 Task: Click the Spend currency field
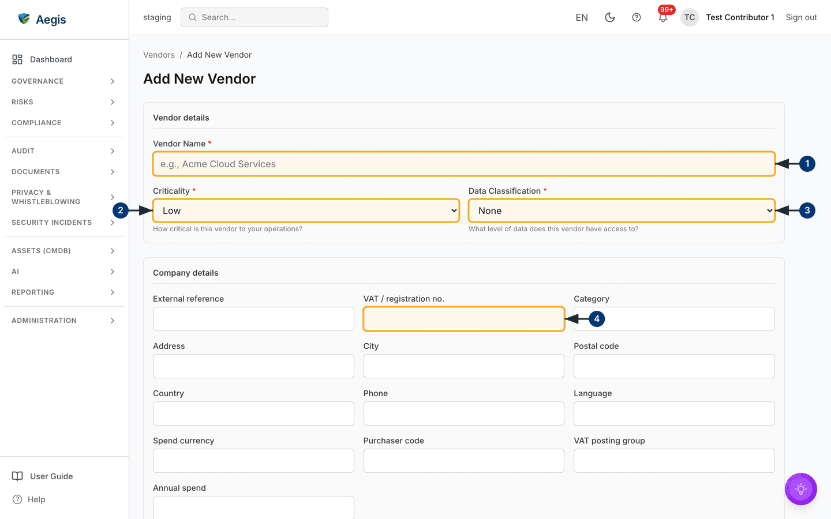253,461
